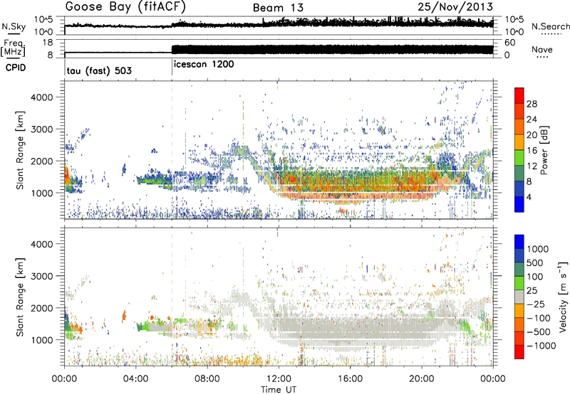This screenshot has width=570, height=394.
Task: Click the "tau (fast) 503" CPID annotation
Action: pyautogui.click(x=99, y=70)
